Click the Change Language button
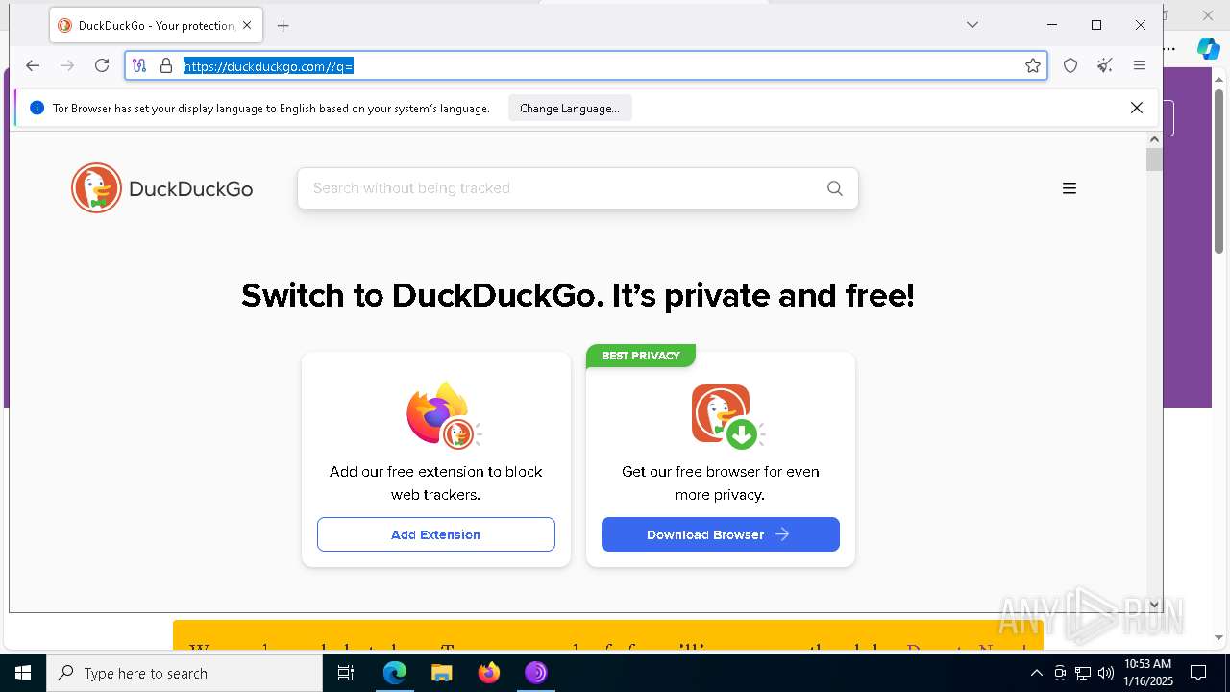 (570, 109)
